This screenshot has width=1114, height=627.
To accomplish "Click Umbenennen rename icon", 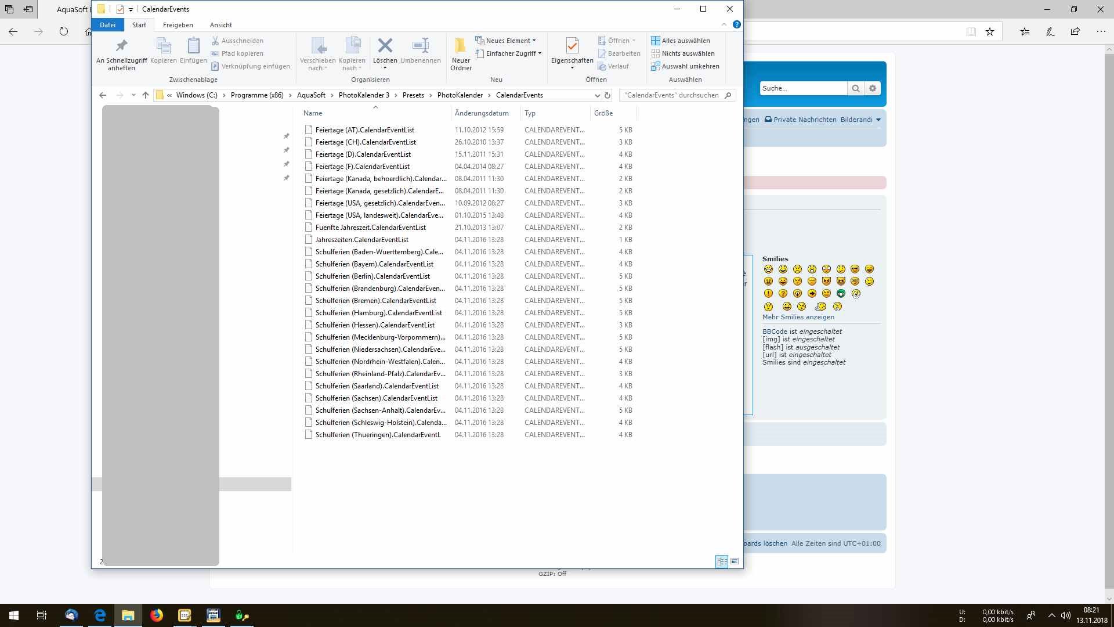I will coord(420,46).
